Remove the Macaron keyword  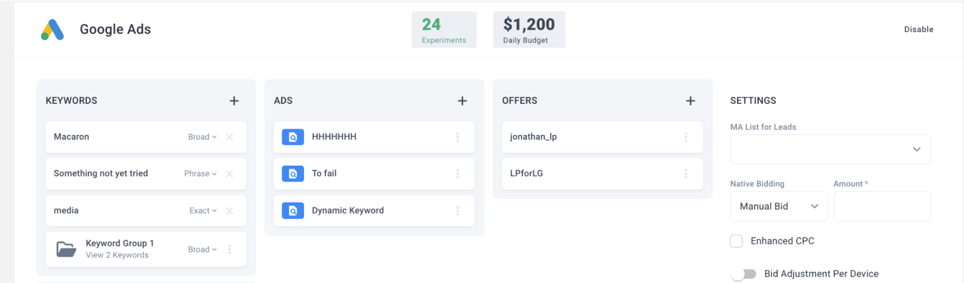pyautogui.click(x=229, y=137)
